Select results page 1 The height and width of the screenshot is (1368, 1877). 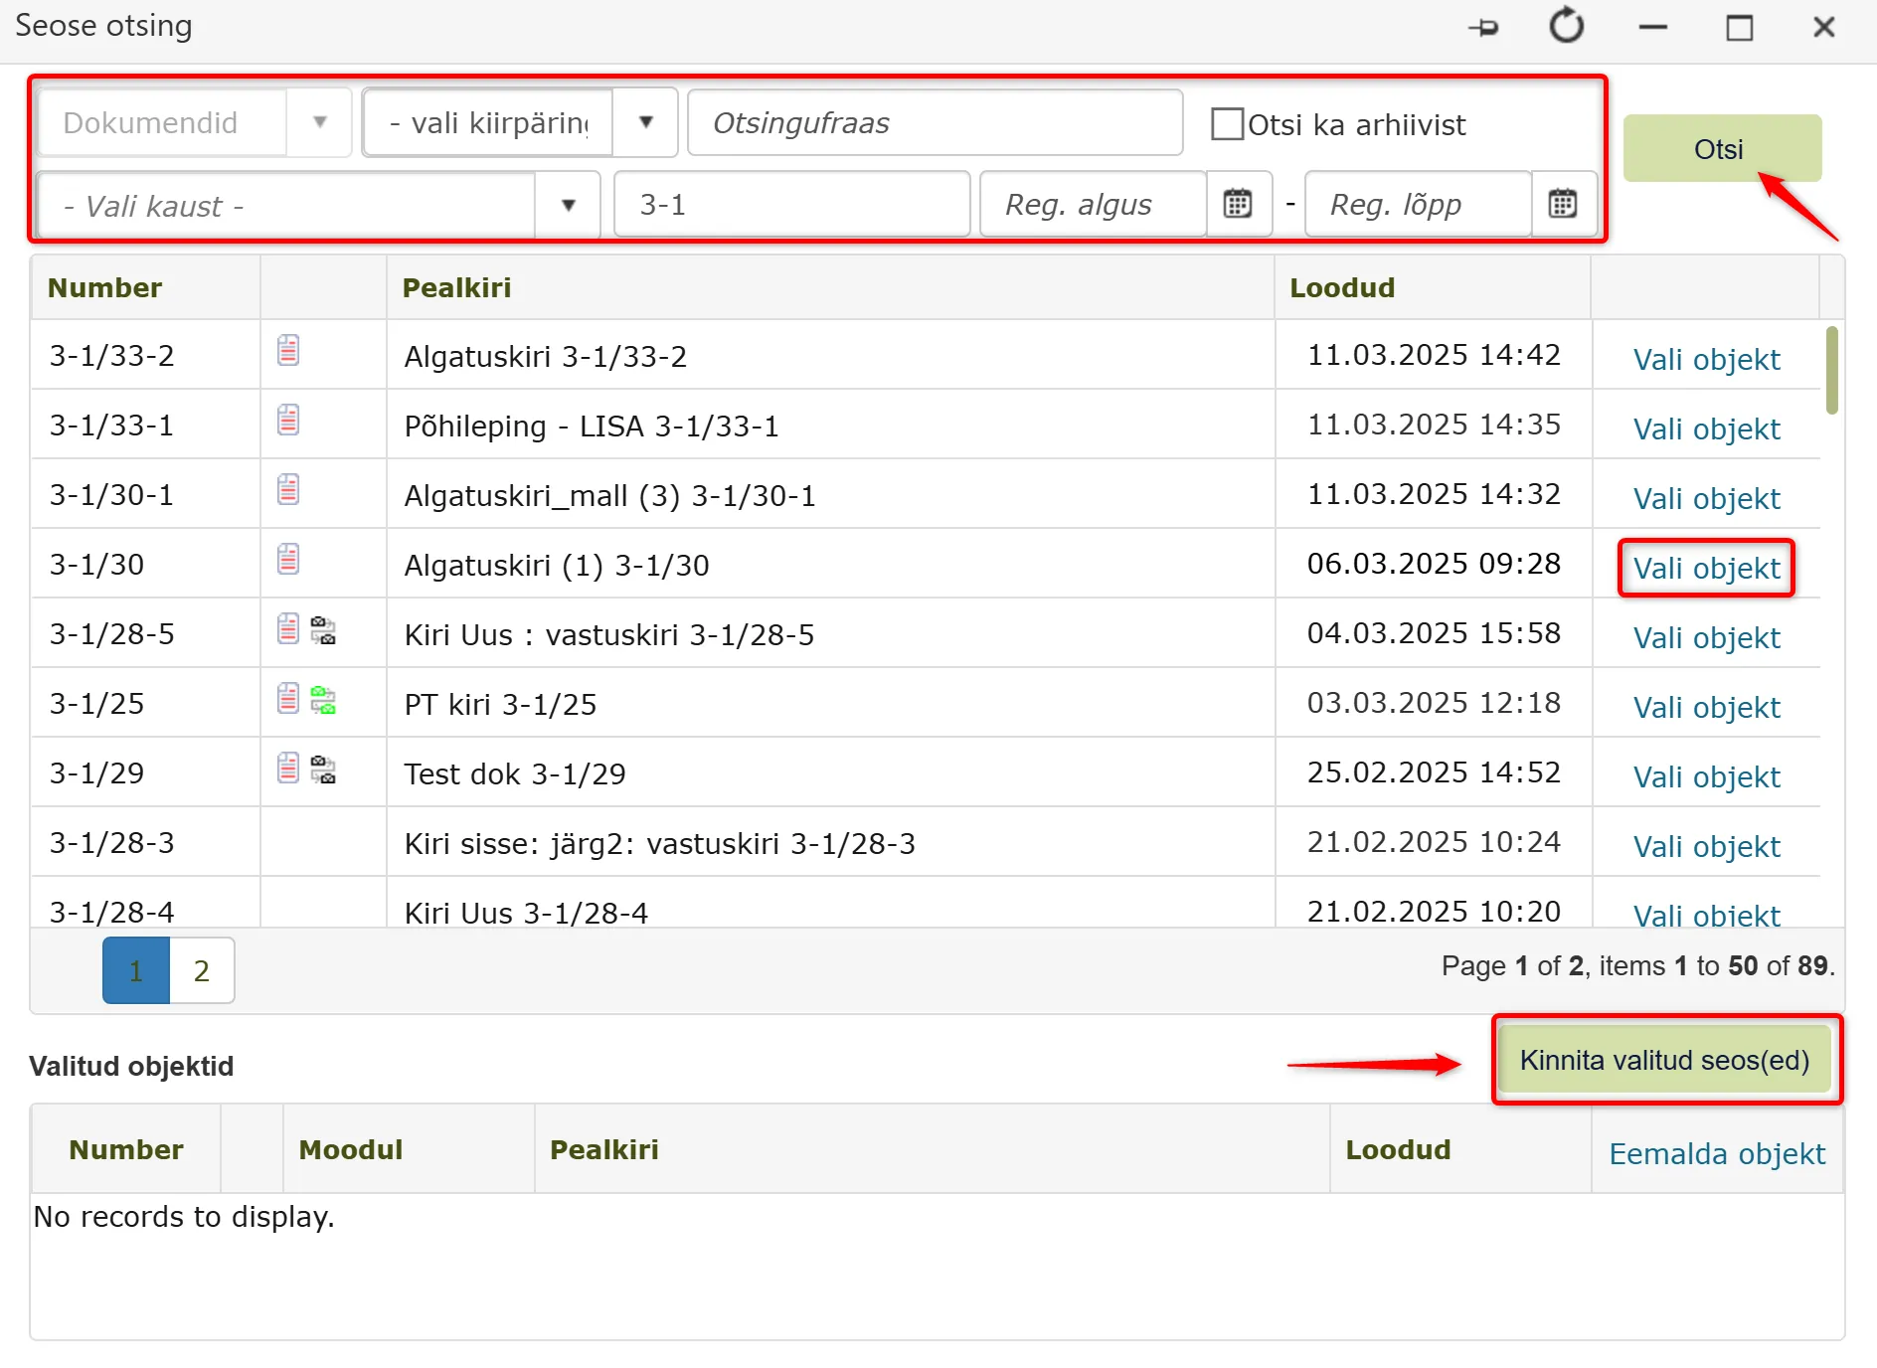(x=136, y=970)
